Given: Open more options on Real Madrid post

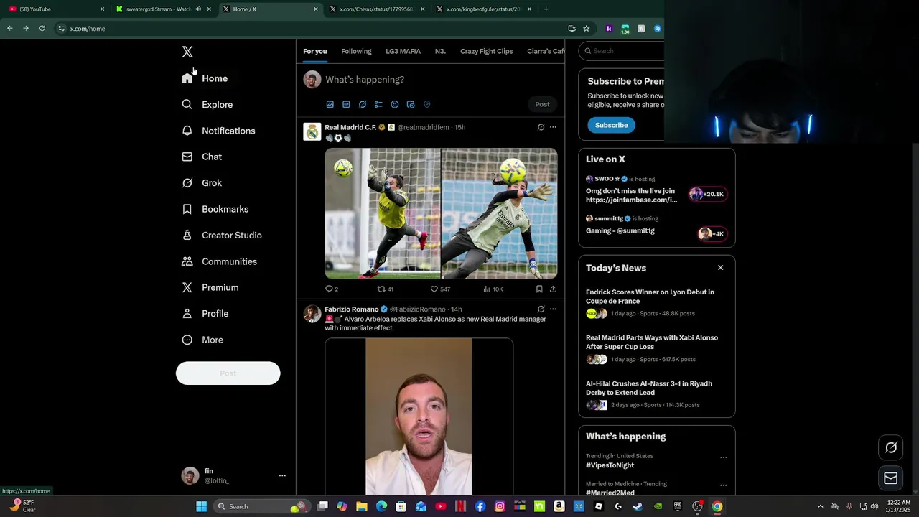Looking at the screenshot, I should point(553,127).
